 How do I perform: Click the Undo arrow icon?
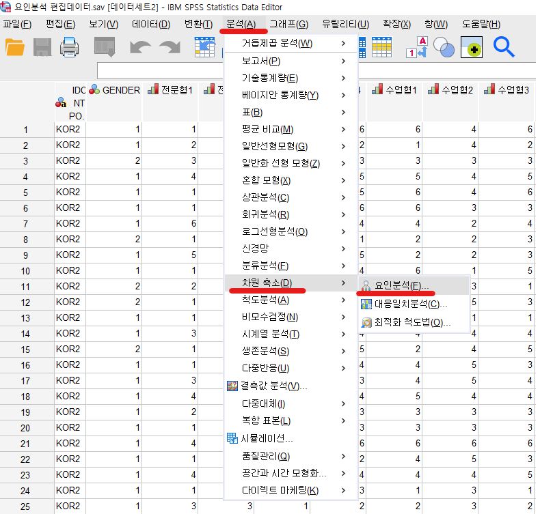[x=140, y=48]
